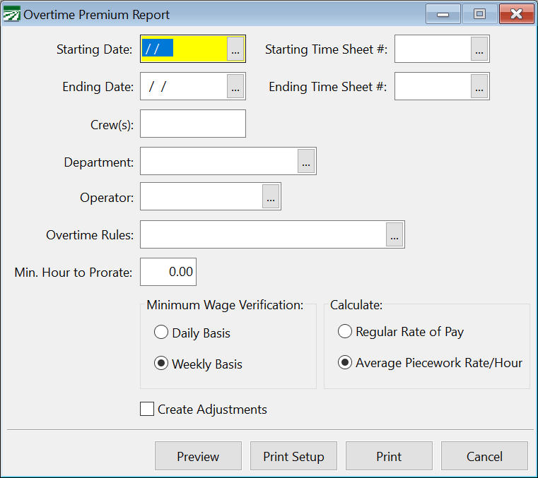Minimize the Overtime Premium Report window
Viewport: 538px width, 478px height.
pyautogui.click(x=443, y=13)
